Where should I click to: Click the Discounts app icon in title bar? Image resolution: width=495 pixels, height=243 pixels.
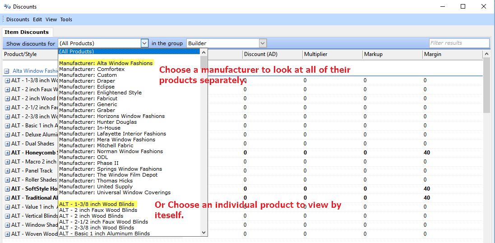(x=7, y=6)
